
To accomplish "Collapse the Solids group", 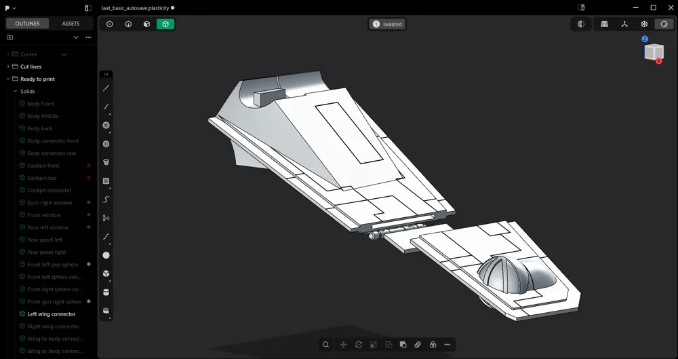I will (15, 92).
